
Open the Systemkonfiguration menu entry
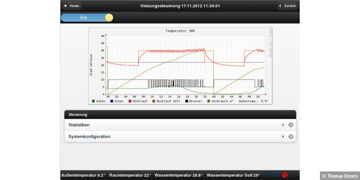click(171, 136)
